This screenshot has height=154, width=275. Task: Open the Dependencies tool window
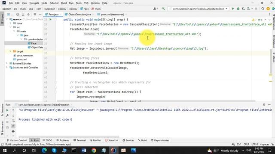[160, 140]
